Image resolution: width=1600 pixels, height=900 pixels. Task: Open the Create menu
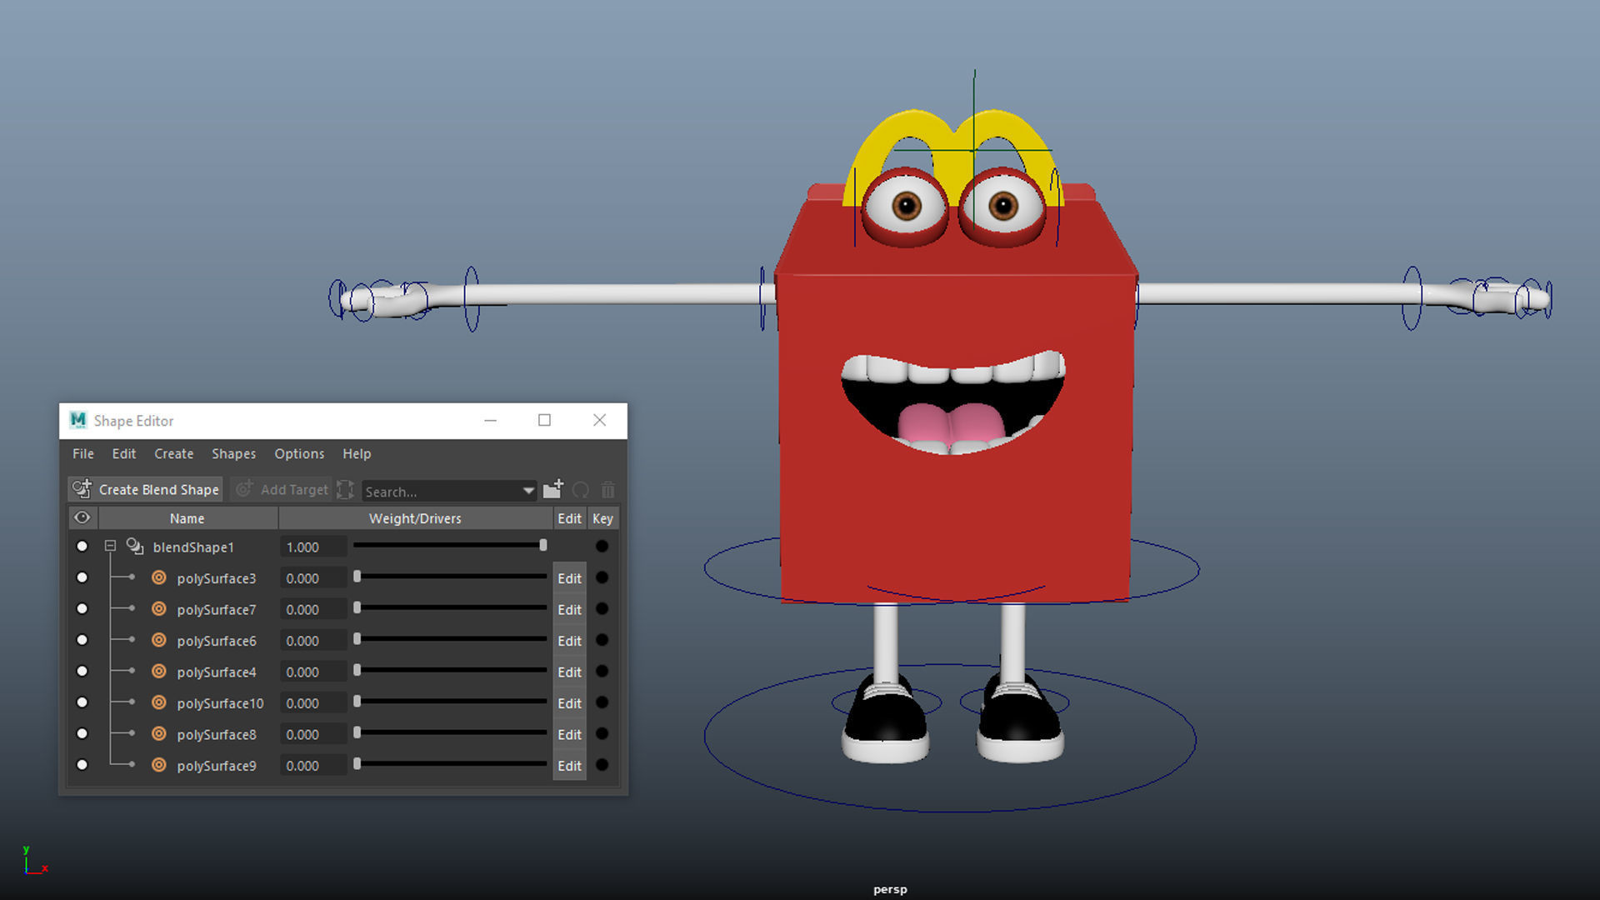pos(173,453)
